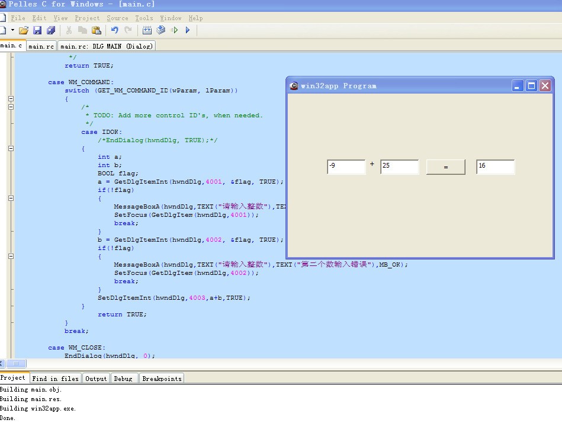Open the File menu
The height and width of the screenshot is (423, 562).
pos(18,18)
